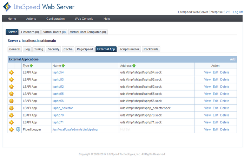Delete the lsphp54 application
Image resolution: width=251 pixels, height=166 pixels.
point(225,72)
